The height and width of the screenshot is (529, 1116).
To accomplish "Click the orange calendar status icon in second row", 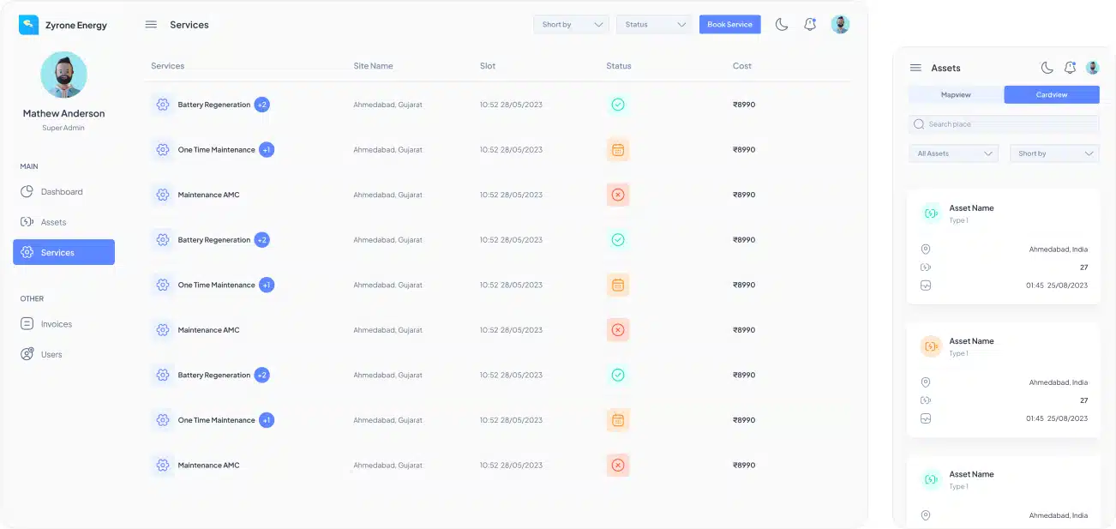I will pos(617,150).
